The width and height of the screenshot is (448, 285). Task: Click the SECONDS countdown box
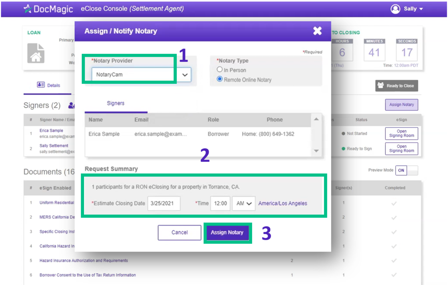click(407, 50)
